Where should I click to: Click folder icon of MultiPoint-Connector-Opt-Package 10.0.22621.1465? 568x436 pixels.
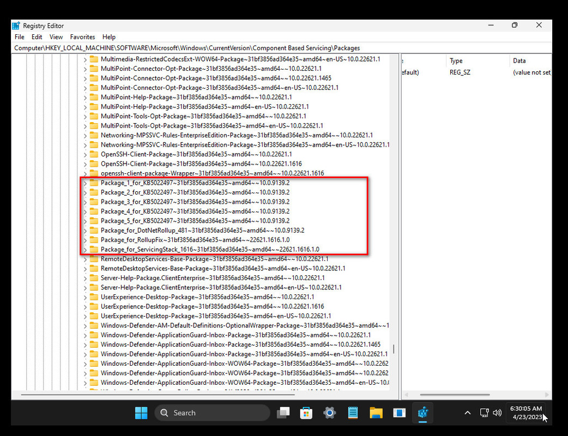(x=94, y=78)
